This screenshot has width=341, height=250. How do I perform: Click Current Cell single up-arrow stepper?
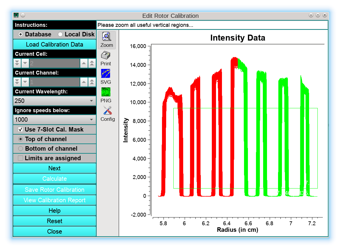tap(84, 63)
